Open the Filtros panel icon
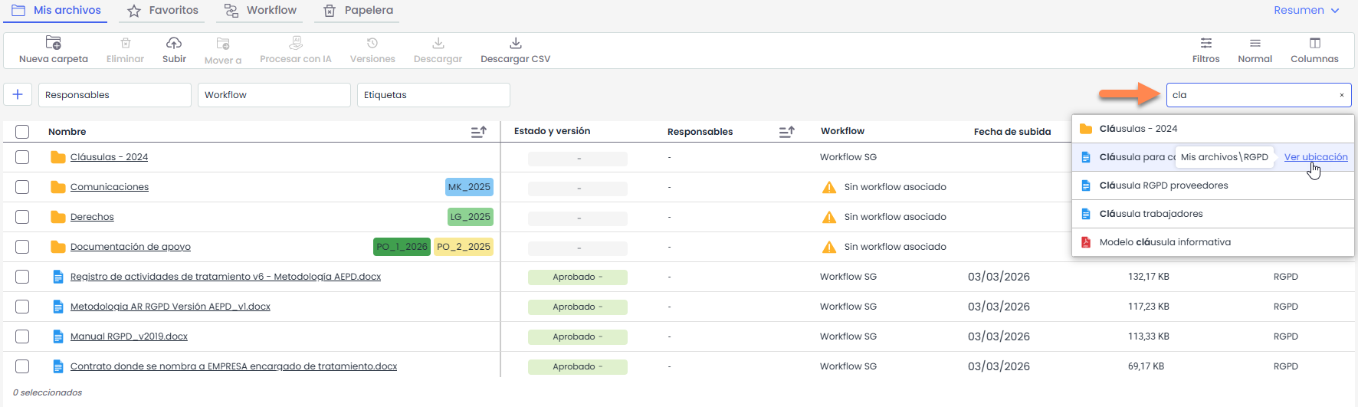1358x407 pixels. pos(1205,44)
